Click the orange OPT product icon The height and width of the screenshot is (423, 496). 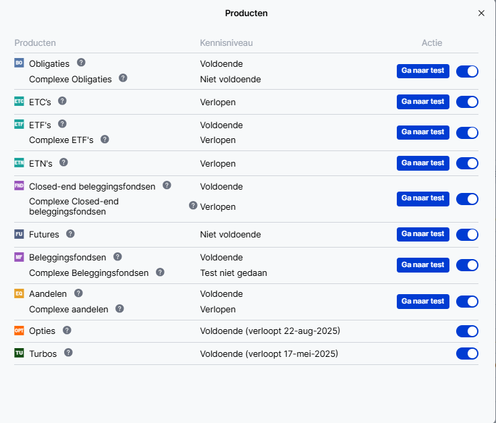click(19, 331)
